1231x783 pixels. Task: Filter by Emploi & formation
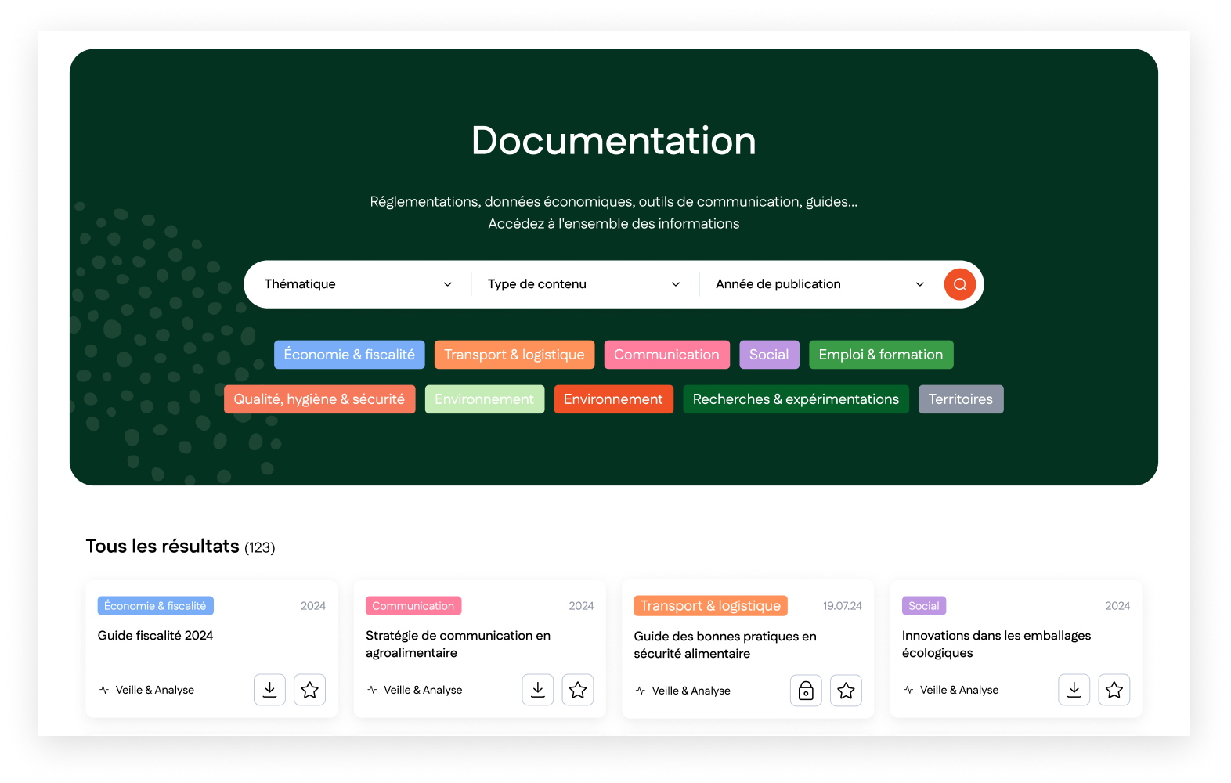tap(880, 355)
